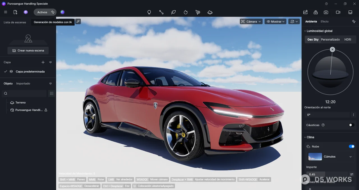
Task: Click the north orientation 0° field
Action: 327,115
